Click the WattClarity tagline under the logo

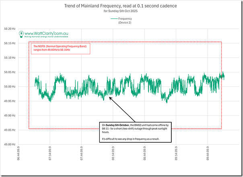[45, 38]
